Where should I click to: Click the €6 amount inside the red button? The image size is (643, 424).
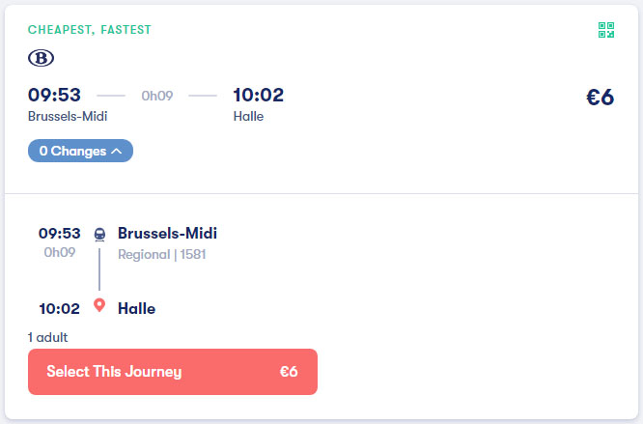pos(289,372)
